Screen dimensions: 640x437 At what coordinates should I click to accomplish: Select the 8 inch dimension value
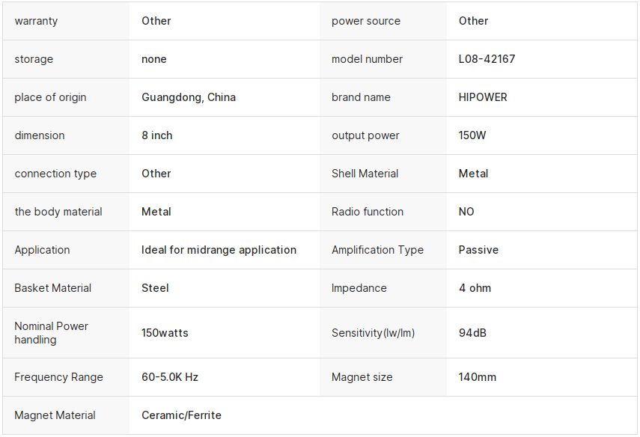[x=156, y=135]
